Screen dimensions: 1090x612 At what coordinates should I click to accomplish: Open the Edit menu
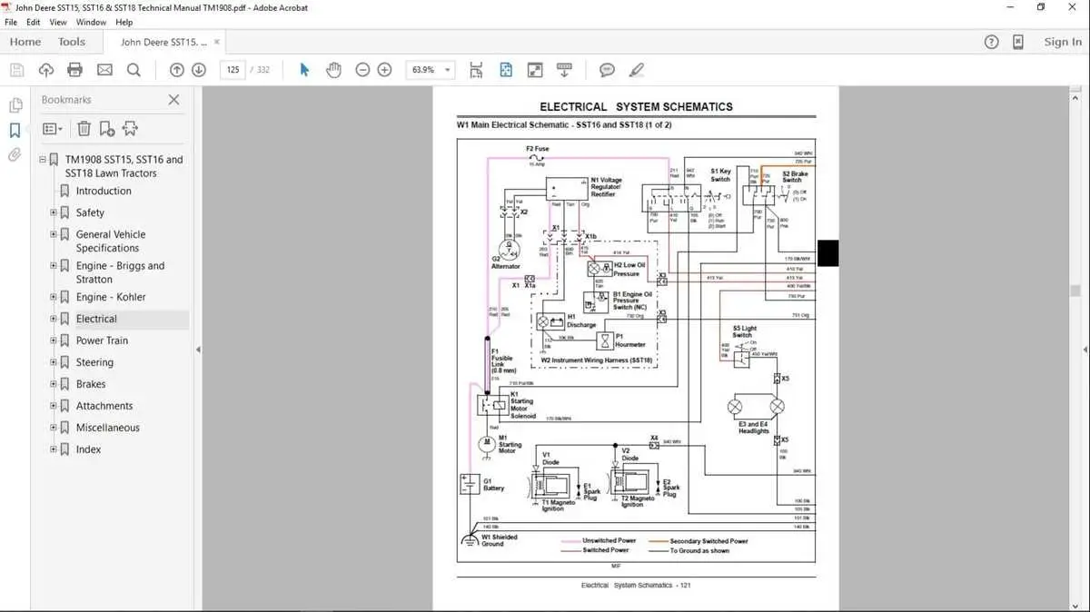pos(34,22)
